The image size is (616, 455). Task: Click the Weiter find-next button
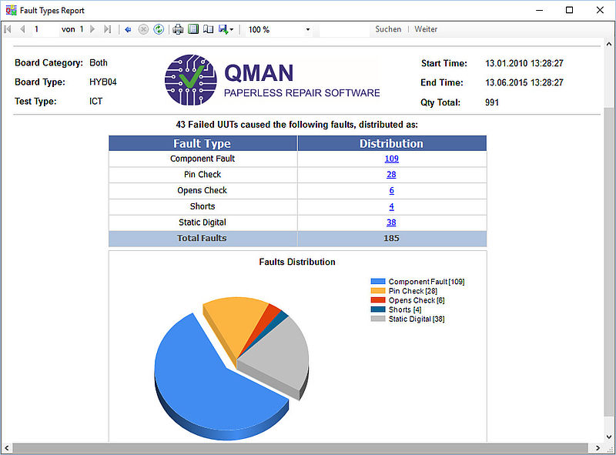tap(426, 29)
